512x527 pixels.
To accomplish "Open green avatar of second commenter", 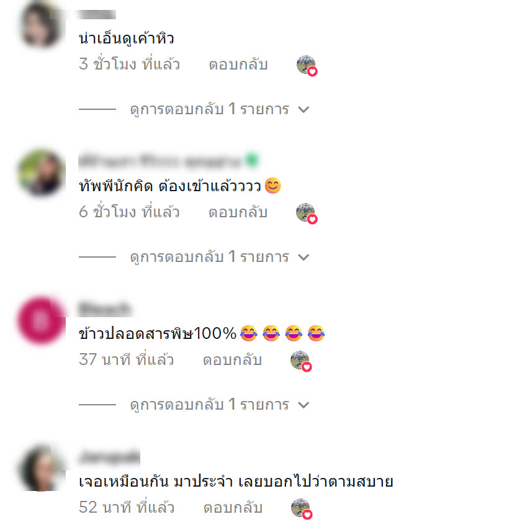I will pos(41,173).
